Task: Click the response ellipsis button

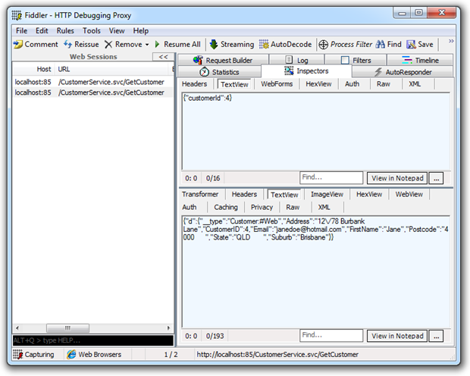Action: click(436, 336)
